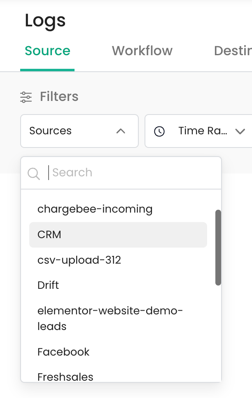Select the CRM source option
This screenshot has height=398, width=252.
pyautogui.click(x=118, y=235)
